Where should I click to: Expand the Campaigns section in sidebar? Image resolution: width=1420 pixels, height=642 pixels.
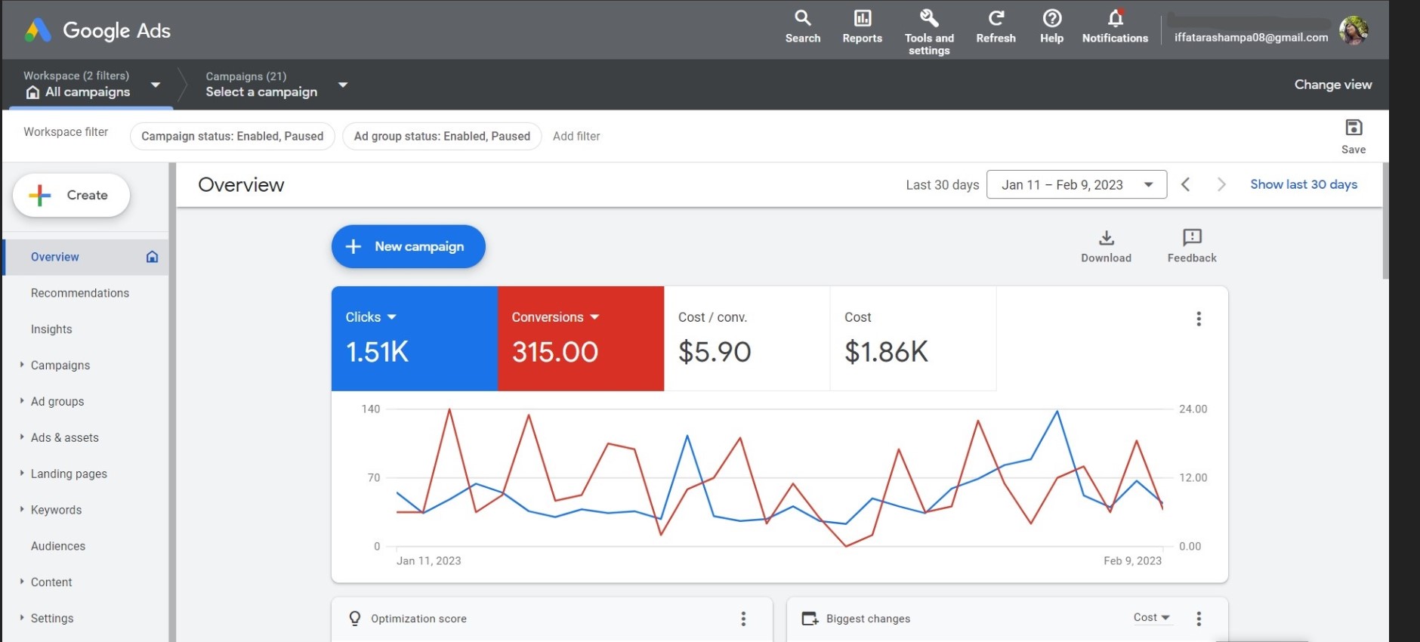pos(22,365)
